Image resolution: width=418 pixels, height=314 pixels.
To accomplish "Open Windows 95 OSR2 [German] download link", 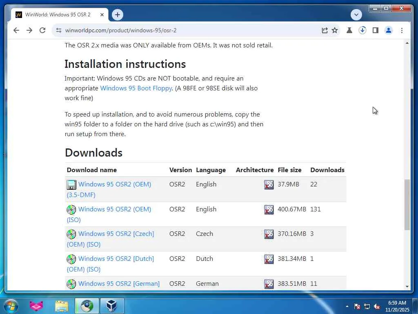I will pyautogui.click(x=119, y=284).
